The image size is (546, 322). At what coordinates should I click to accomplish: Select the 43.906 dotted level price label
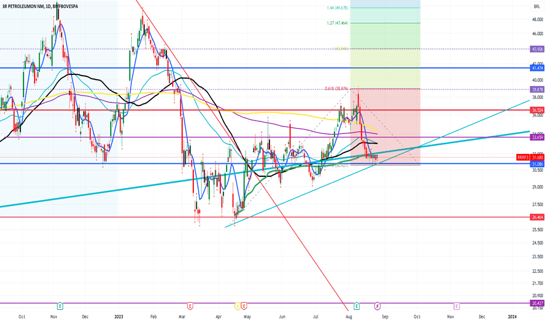pos(537,49)
